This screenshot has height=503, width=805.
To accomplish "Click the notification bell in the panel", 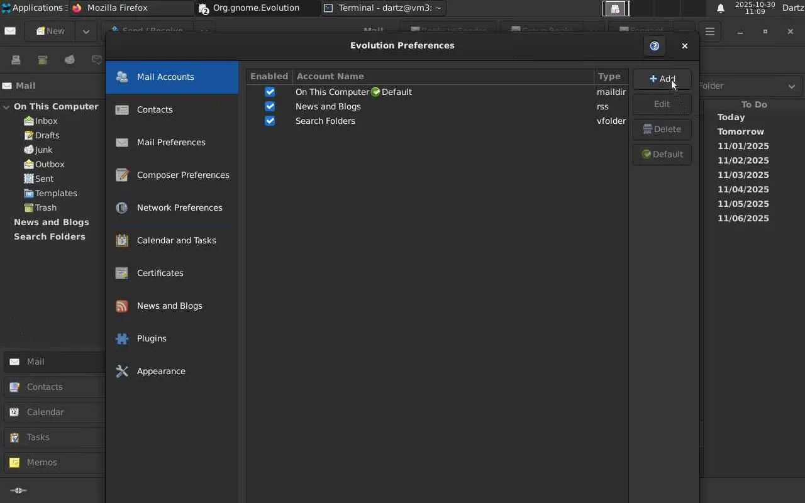I will [x=721, y=8].
